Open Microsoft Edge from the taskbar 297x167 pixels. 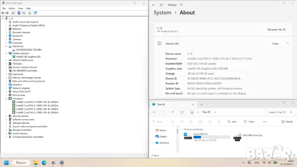point(44,163)
